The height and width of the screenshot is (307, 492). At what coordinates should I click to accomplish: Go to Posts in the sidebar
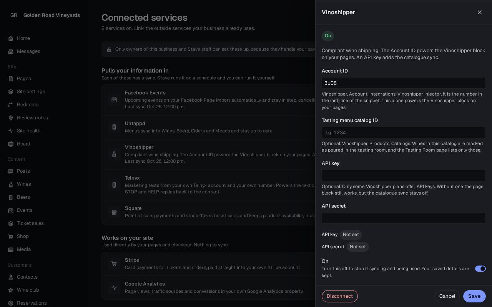coord(44,171)
